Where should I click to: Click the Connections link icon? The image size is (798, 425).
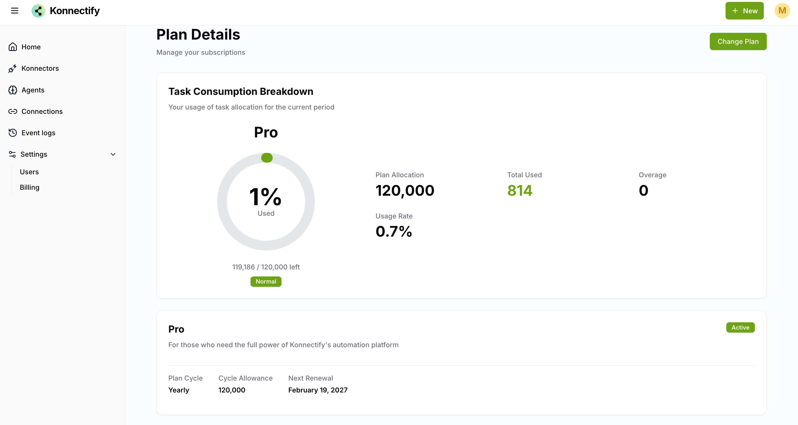coord(13,111)
